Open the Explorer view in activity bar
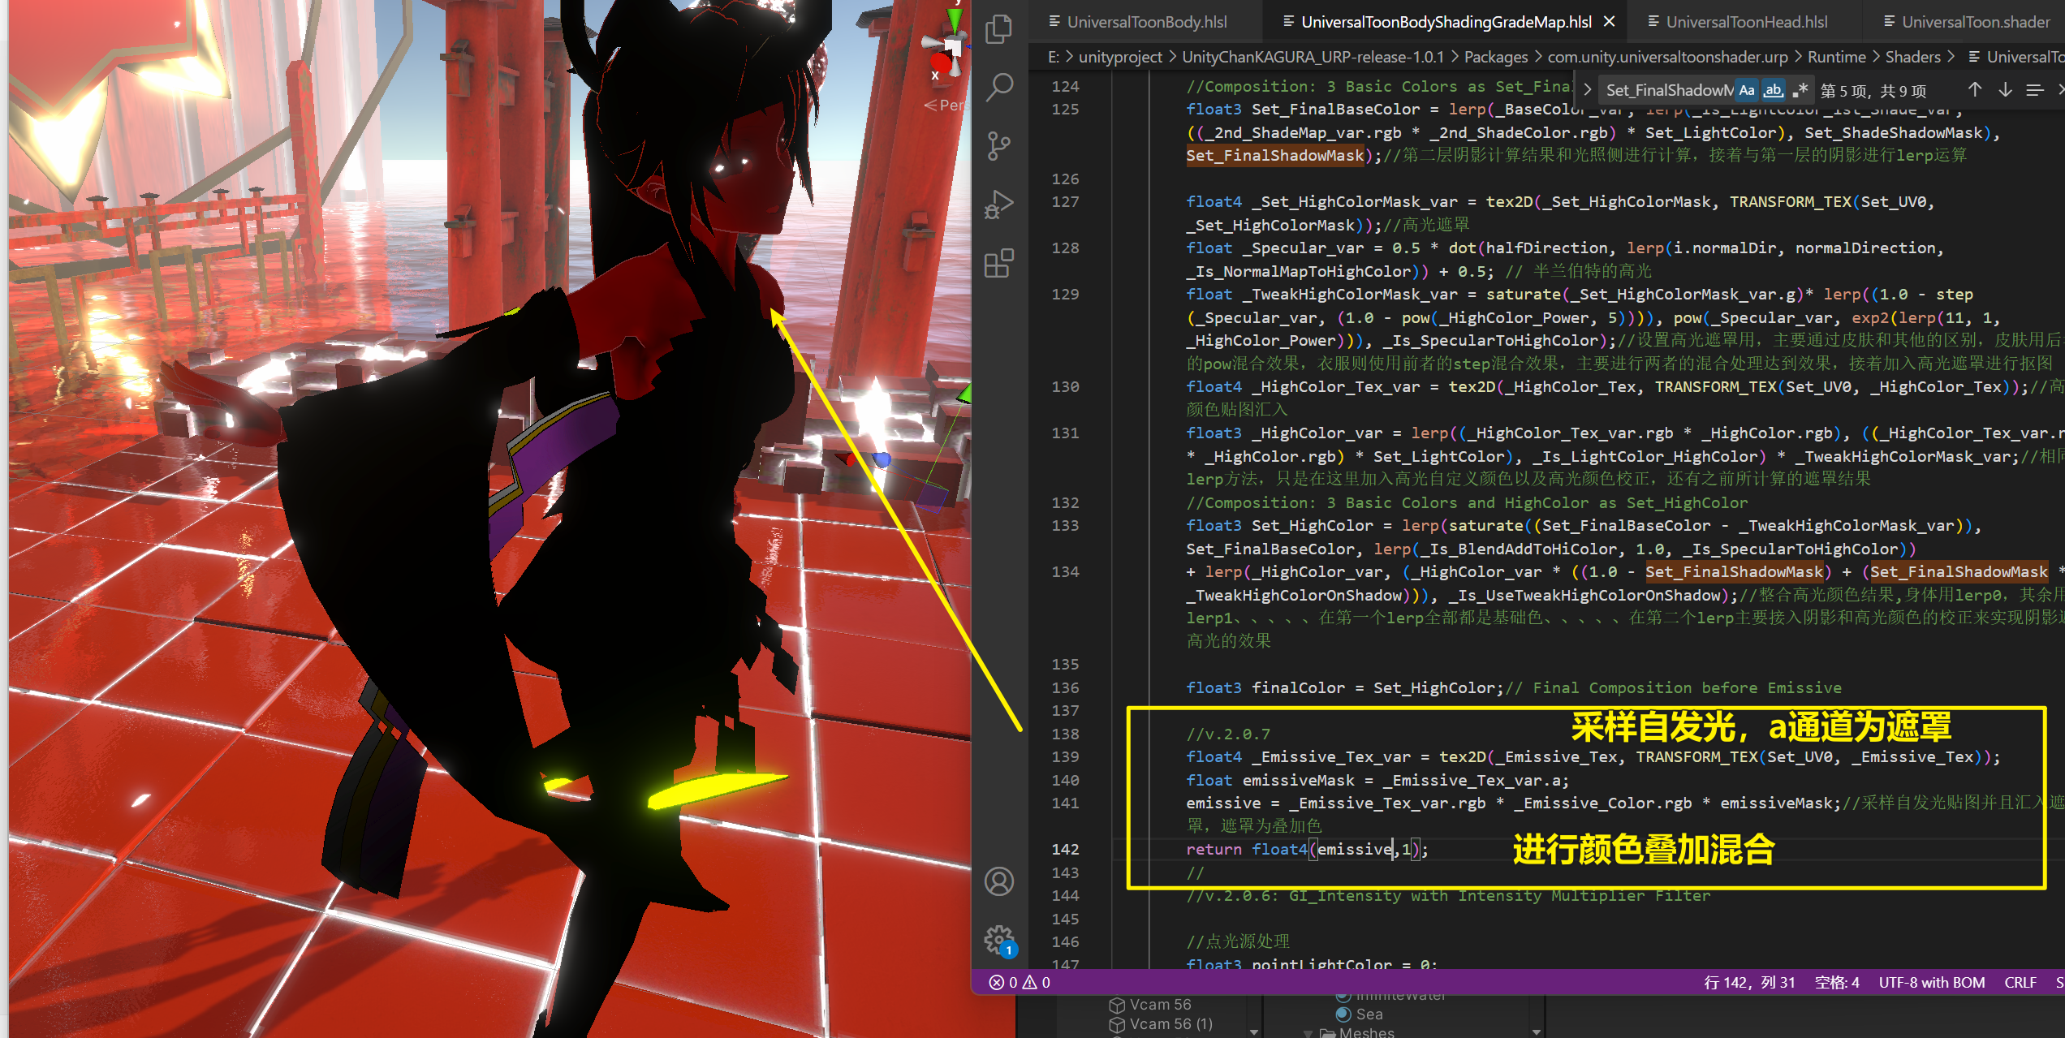 998,29
